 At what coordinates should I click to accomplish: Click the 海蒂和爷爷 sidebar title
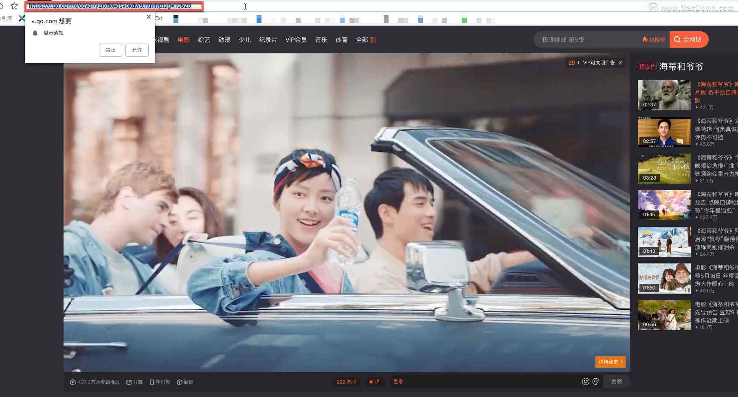681,66
